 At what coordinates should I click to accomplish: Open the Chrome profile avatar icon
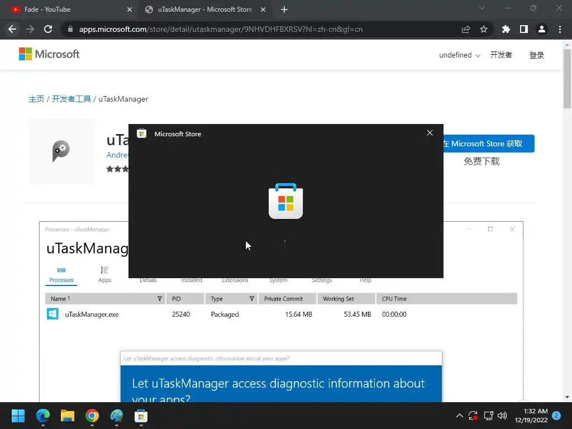(x=542, y=29)
